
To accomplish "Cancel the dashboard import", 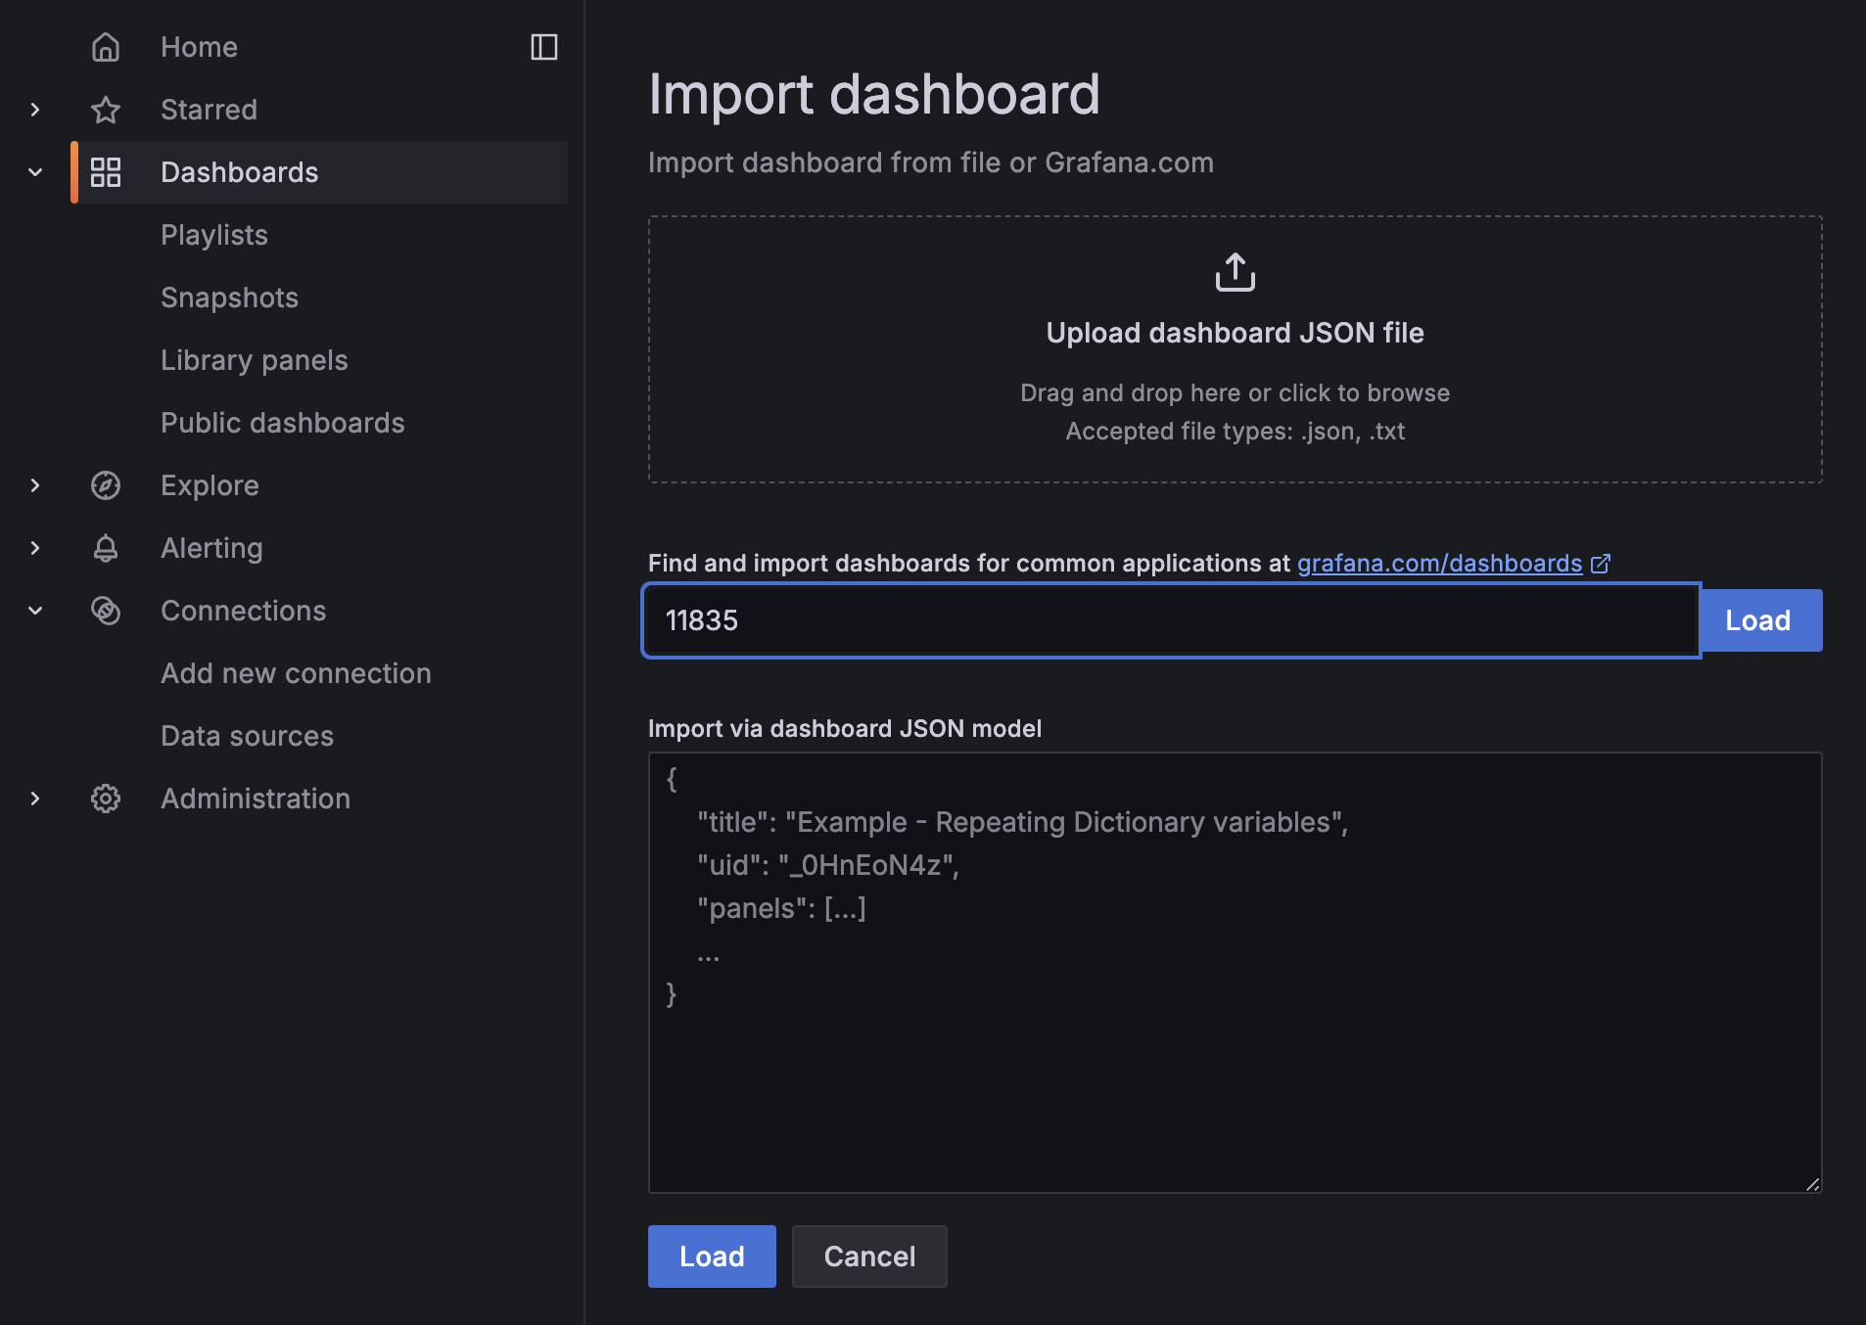I will point(869,1256).
